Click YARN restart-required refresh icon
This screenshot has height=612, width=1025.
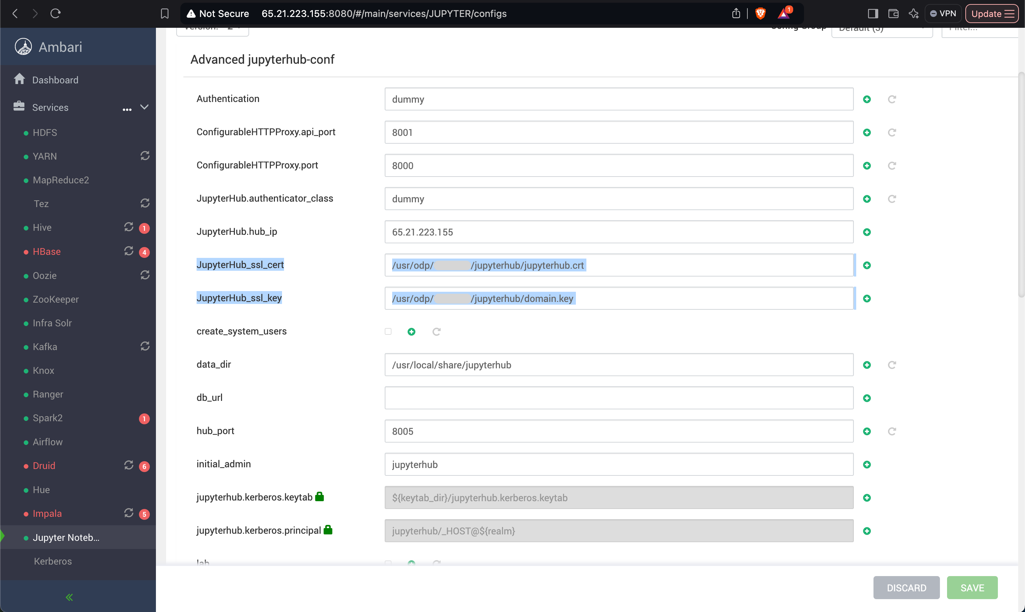[145, 156]
